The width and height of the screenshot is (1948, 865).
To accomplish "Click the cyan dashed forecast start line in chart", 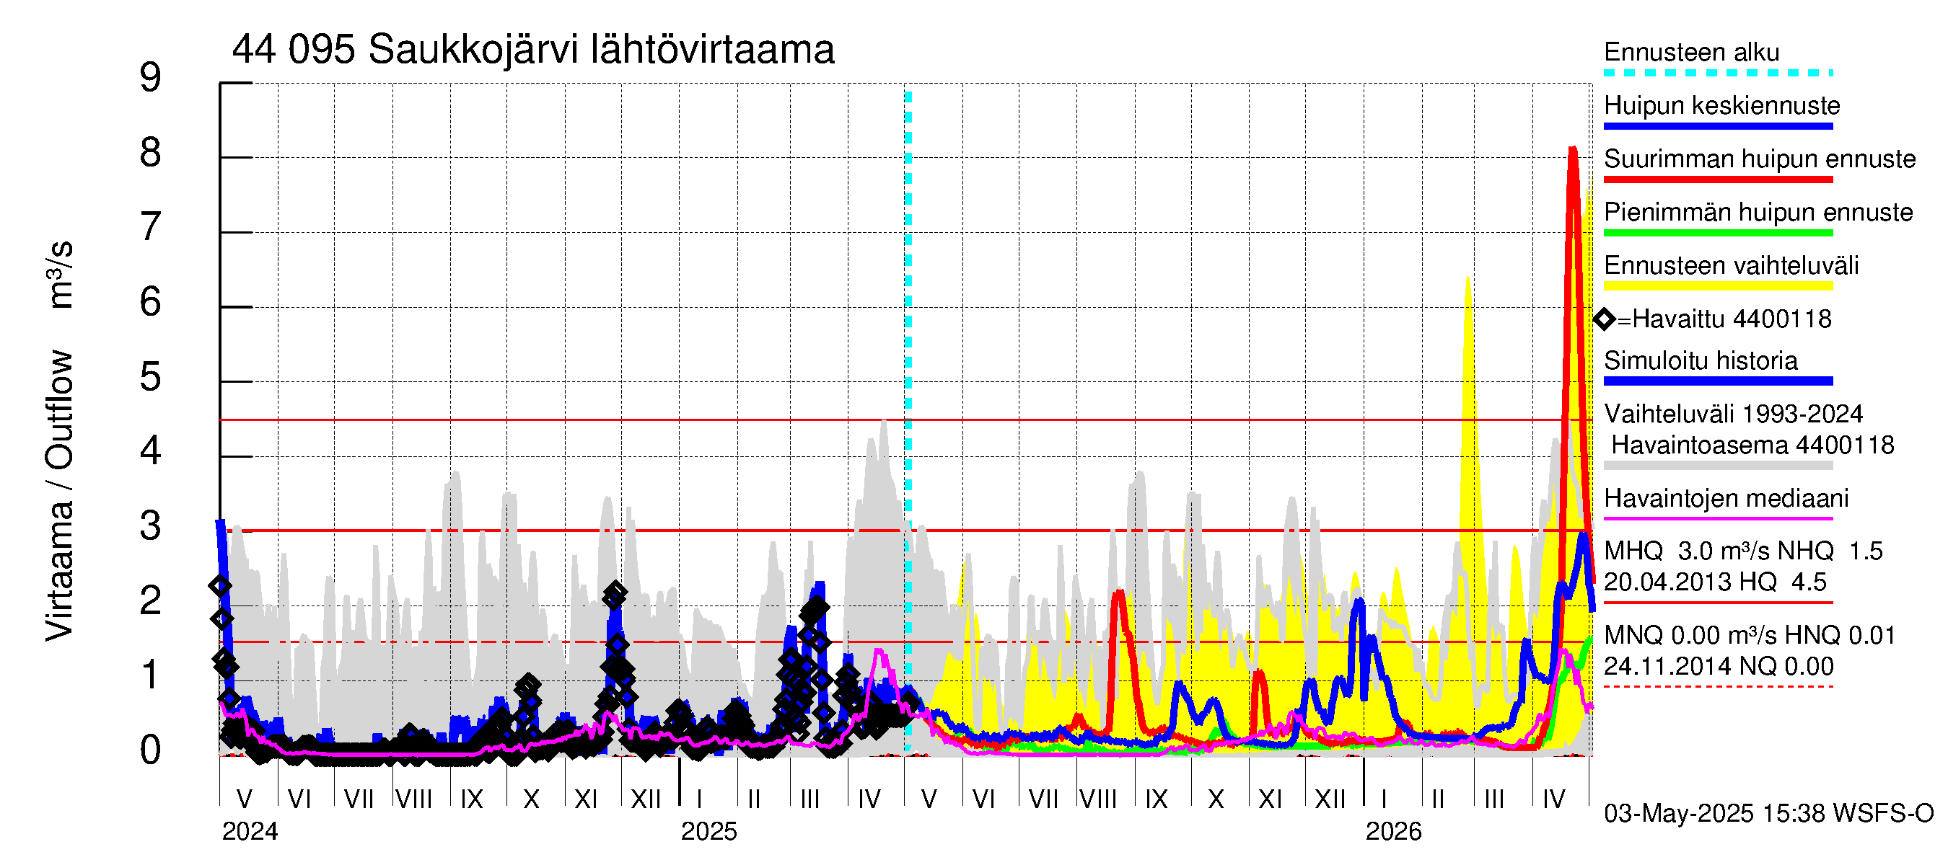I will [x=908, y=420].
